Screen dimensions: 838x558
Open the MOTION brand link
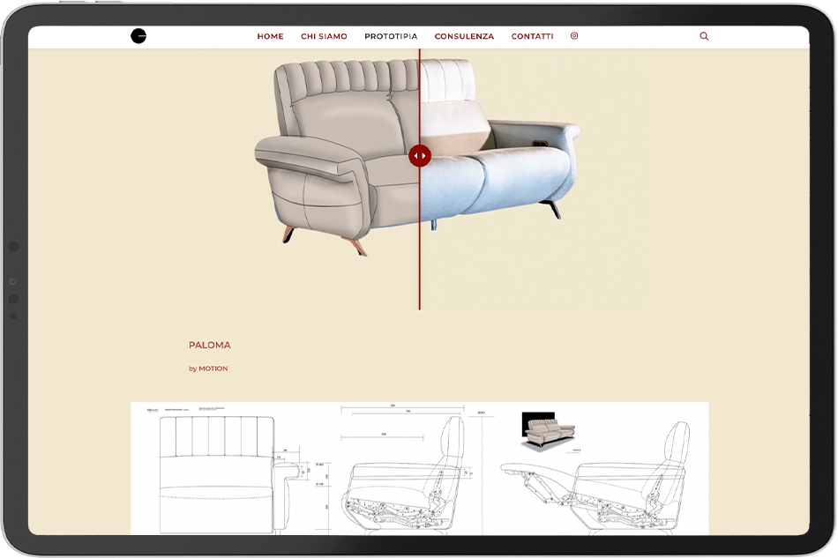pos(213,368)
